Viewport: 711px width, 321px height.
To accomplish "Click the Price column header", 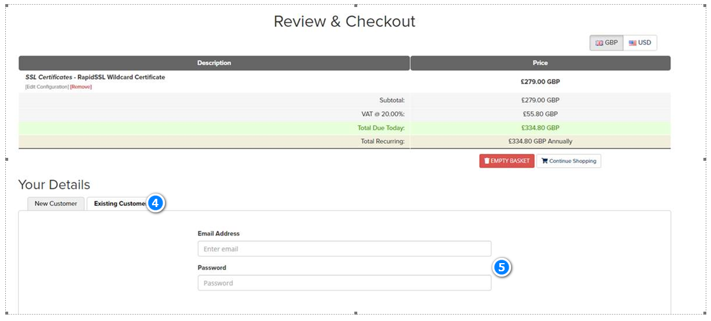I will coord(540,63).
